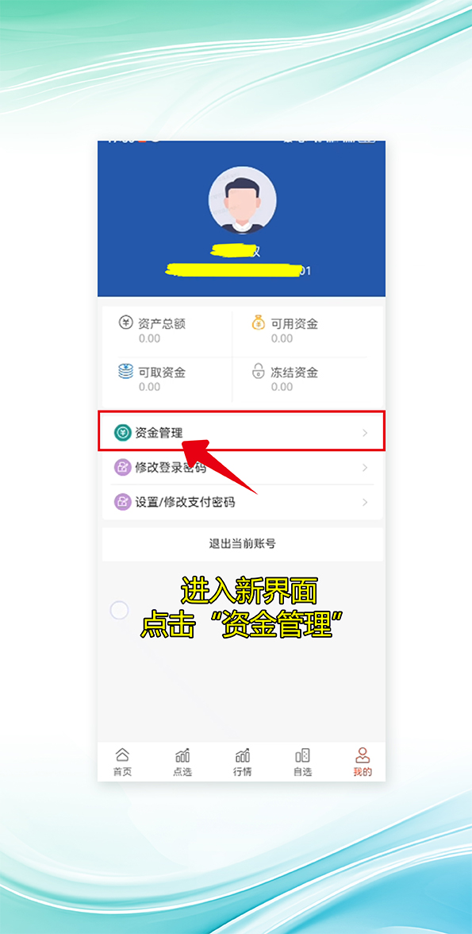Click the purple 修改登录密码 icon
472x934 pixels.
pos(123,468)
